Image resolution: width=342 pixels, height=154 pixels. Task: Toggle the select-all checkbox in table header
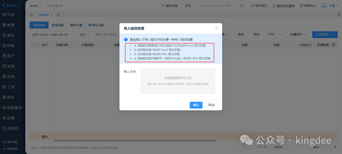(34, 45)
